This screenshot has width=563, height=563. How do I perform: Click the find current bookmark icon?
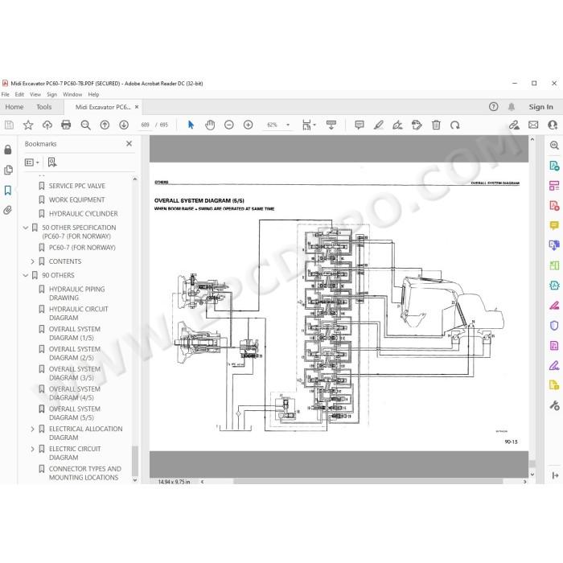(52, 162)
